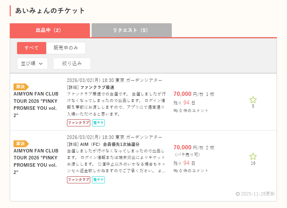Click the event name in the 会員優先1次抽選分 listing
Screen dimensions: 287x208
[36, 161]
